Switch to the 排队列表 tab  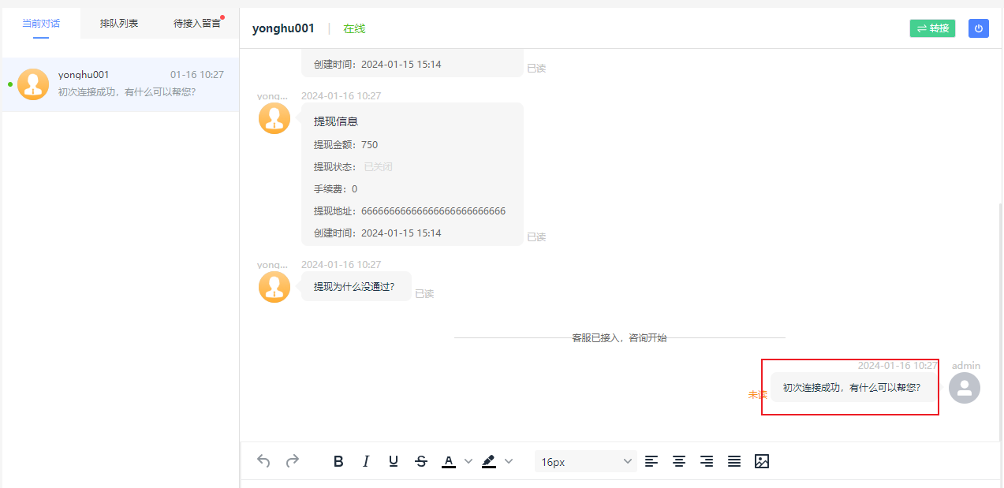(x=119, y=24)
